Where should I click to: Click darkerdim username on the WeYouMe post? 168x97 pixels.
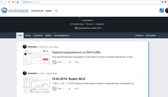pyautogui.click(x=32, y=47)
